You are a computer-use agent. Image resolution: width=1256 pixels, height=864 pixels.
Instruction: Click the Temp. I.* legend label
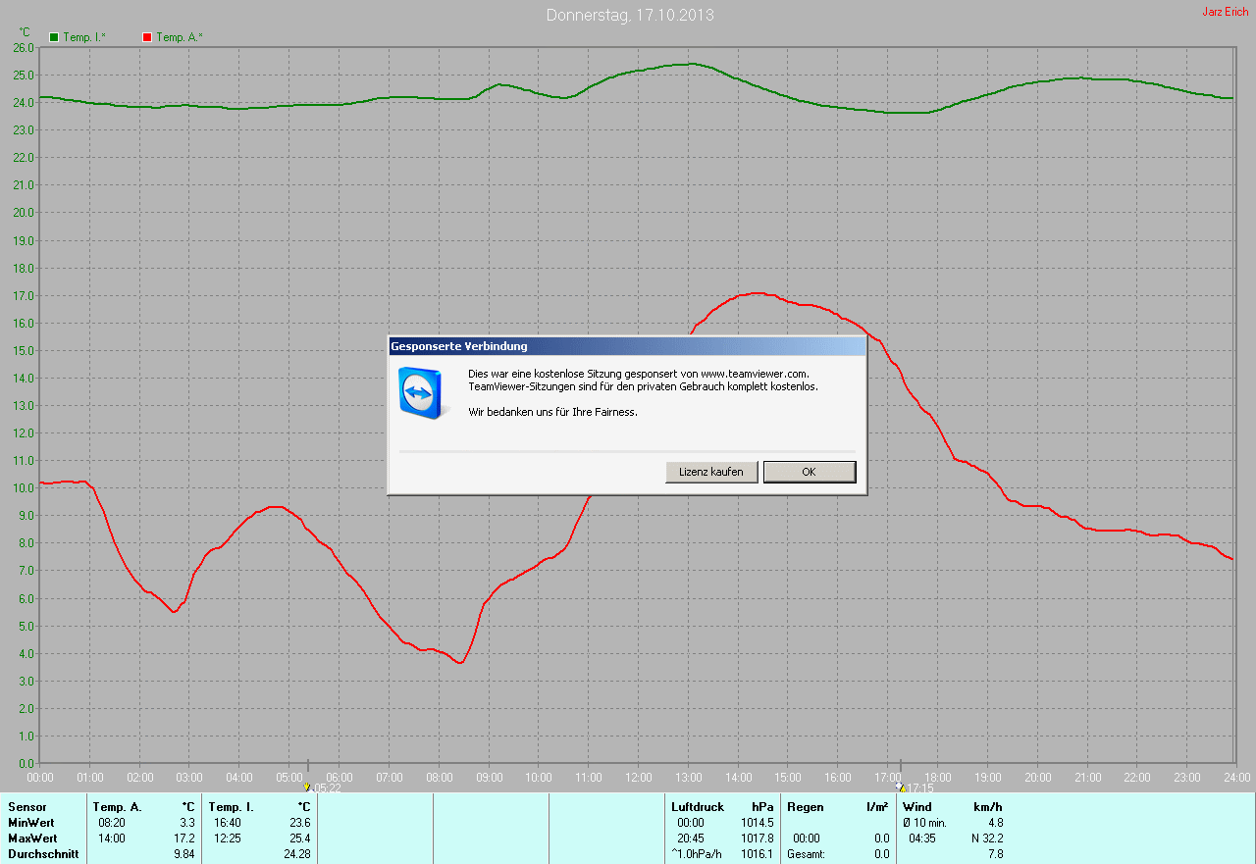click(84, 37)
